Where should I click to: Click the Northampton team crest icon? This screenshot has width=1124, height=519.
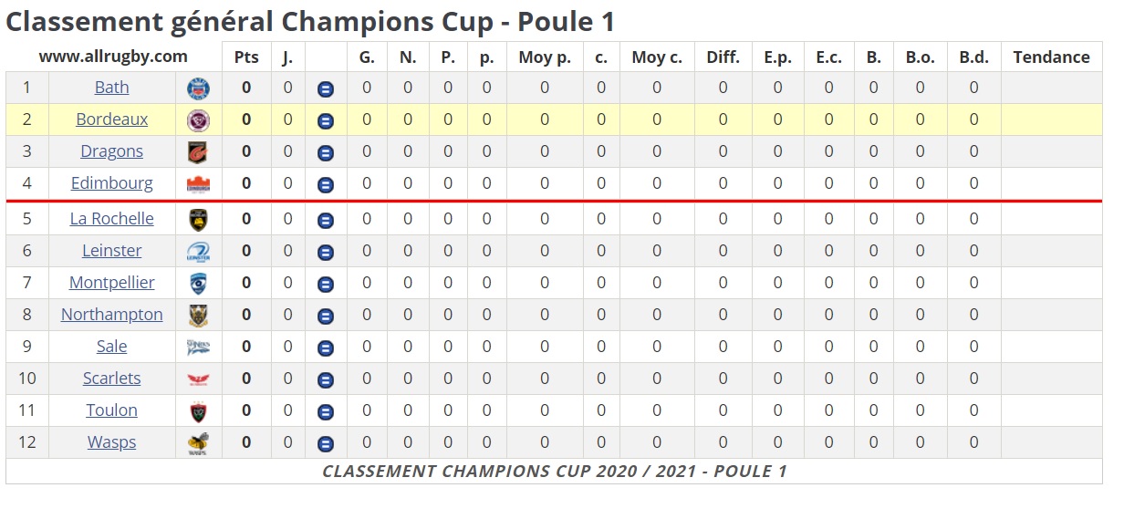(x=198, y=316)
